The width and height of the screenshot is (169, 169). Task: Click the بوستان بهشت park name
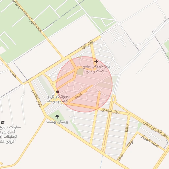[57, 122]
